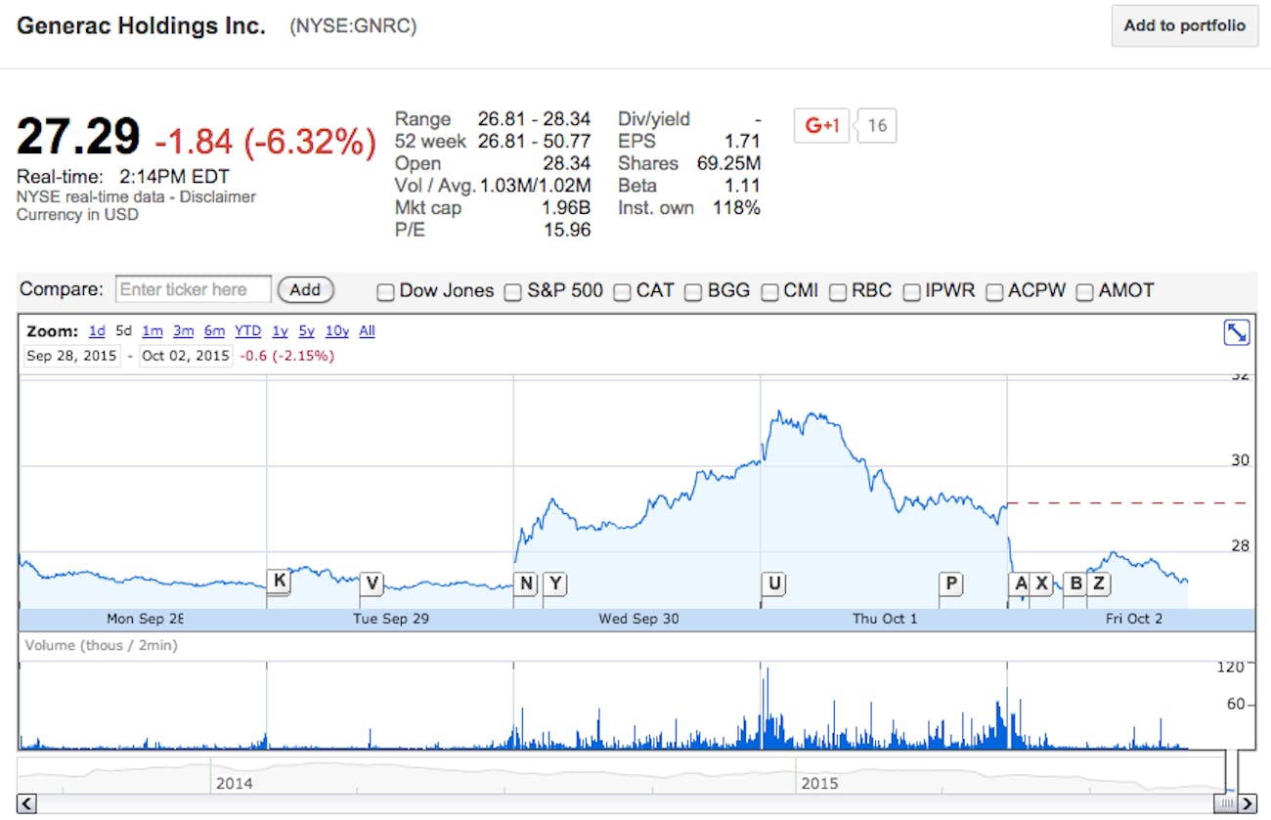This screenshot has height=820, width=1271.
Task: Click Shares value 69.25M
Action: point(729,163)
